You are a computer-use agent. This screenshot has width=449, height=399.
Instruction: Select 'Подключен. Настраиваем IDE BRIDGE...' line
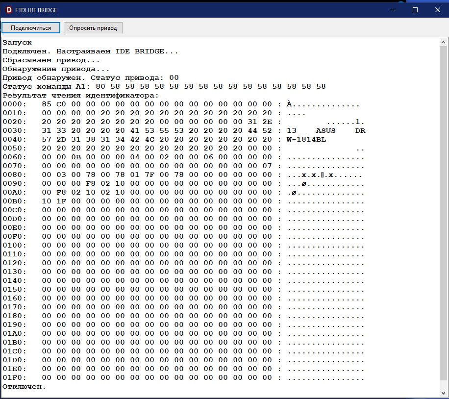[x=90, y=51]
